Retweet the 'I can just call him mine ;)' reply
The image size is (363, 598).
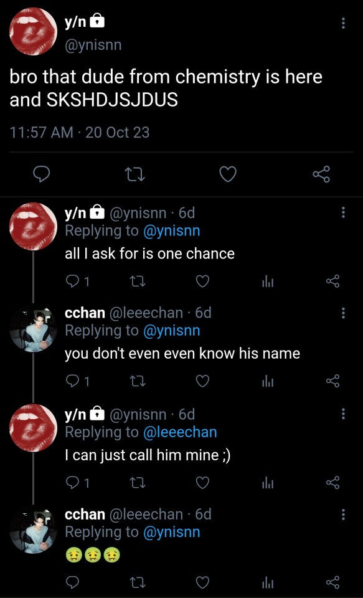pos(136,483)
